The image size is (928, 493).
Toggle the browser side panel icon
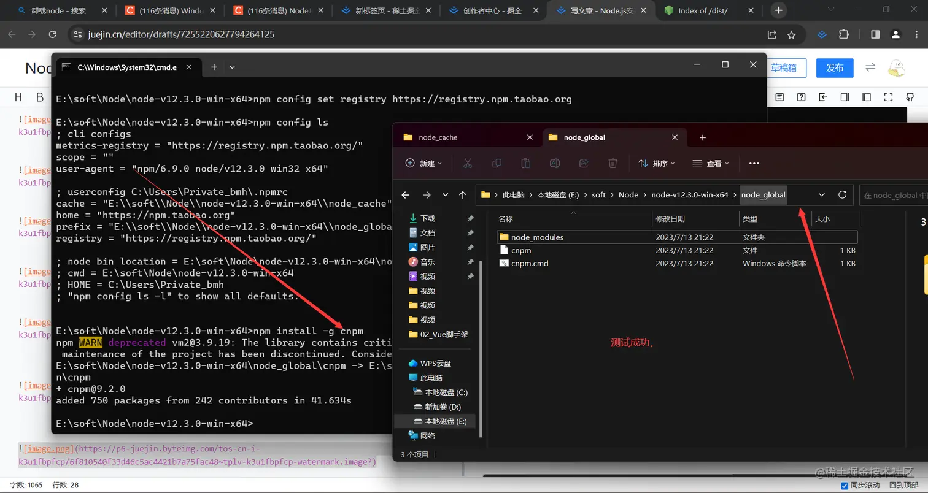point(875,35)
